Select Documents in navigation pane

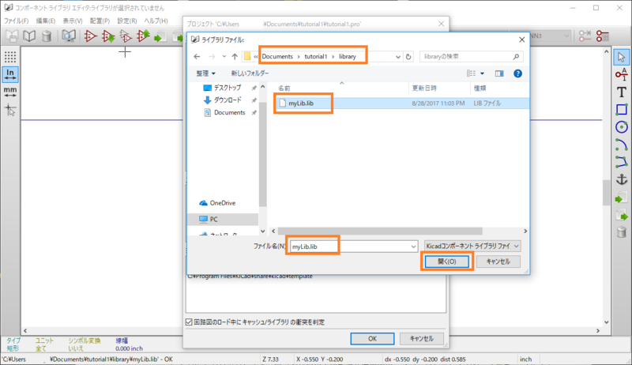[x=230, y=112]
